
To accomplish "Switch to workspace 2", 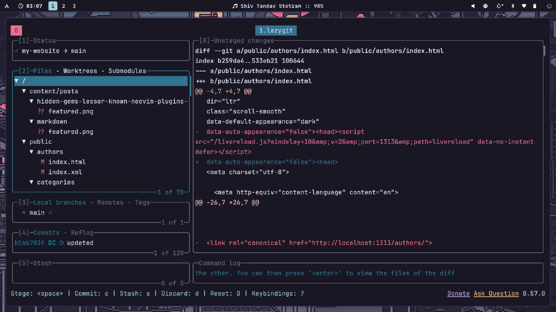I will (63, 6).
